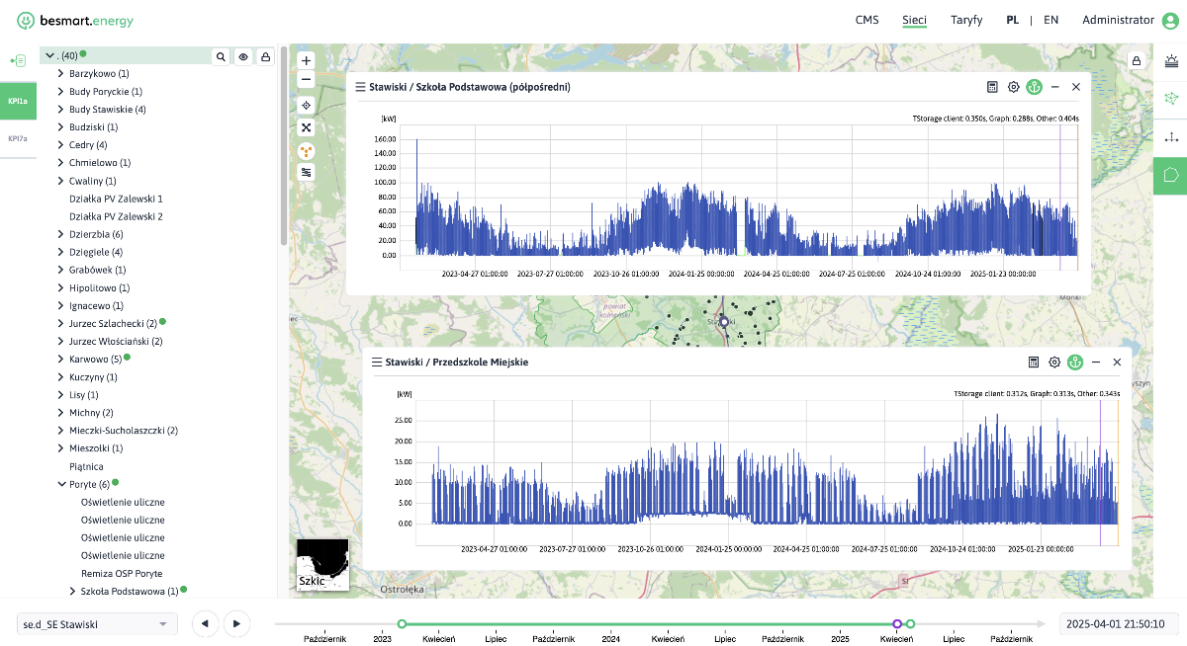Select the KPI1a tab
The height and width of the screenshot is (646, 1187).
18,101
